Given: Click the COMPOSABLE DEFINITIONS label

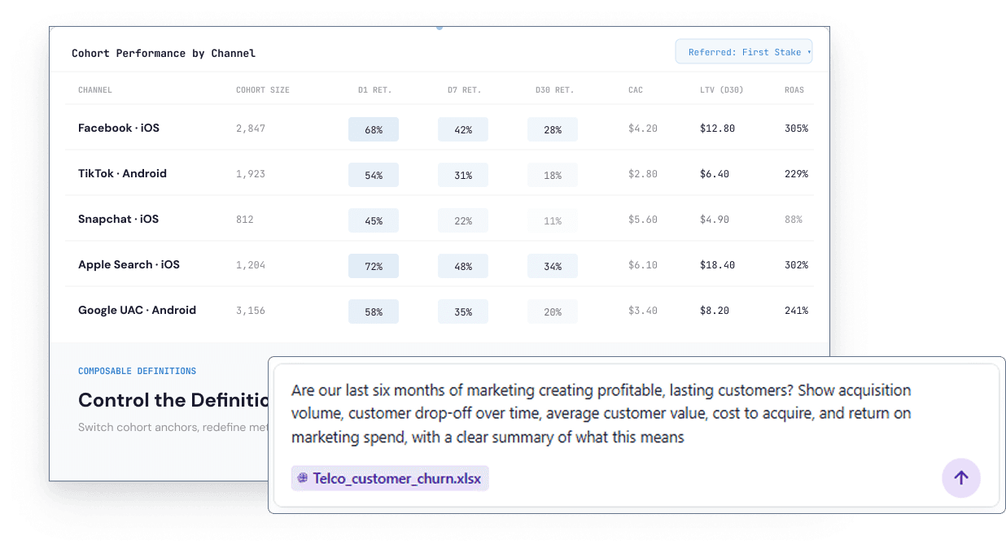Looking at the screenshot, I should pyautogui.click(x=137, y=371).
